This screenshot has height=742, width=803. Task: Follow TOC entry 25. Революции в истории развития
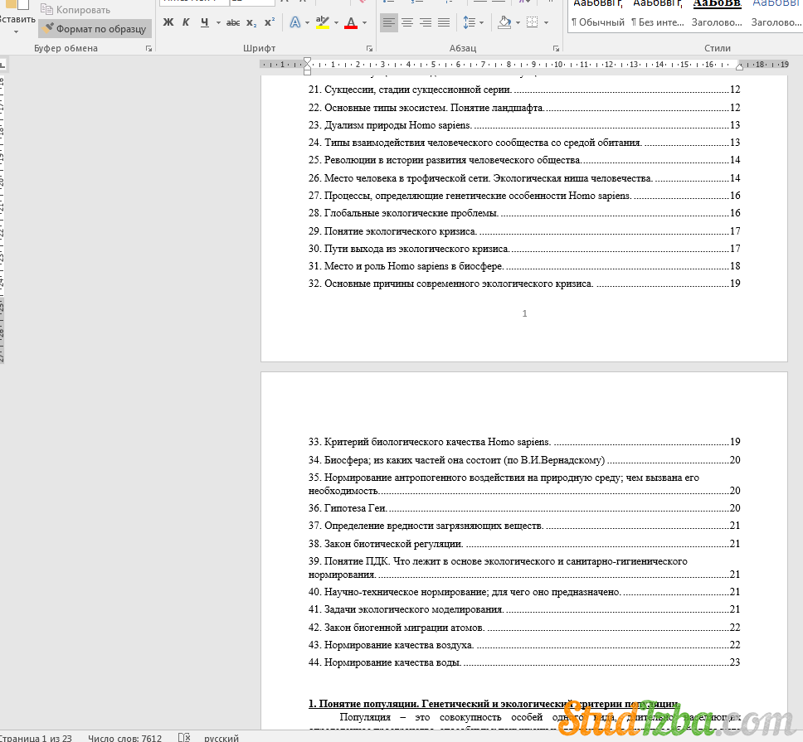[x=524, y=160]
